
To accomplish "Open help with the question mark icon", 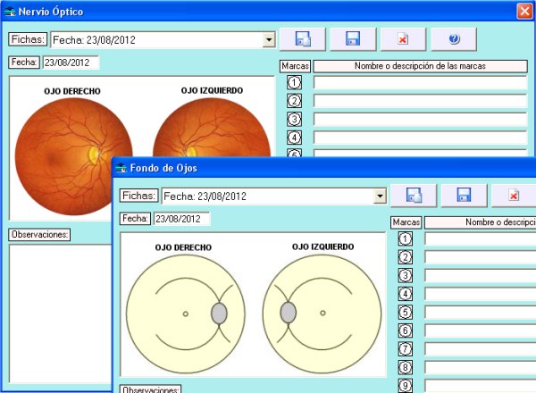I will [453, 39].
